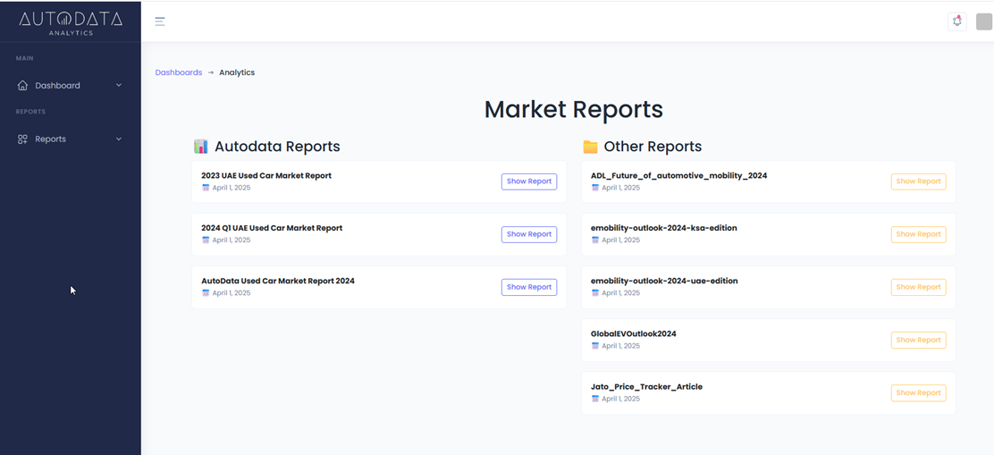Show the emobility-outlook-2024-ksa-edition report
994x455 pixels.
918,234
